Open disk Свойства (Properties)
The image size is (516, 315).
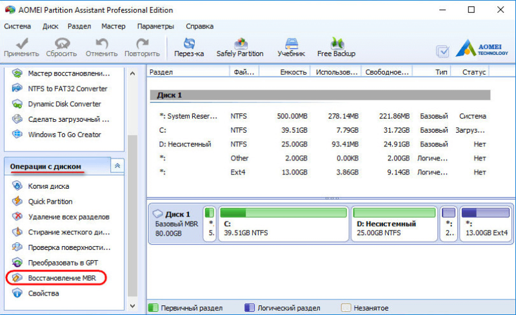[35, 293]
